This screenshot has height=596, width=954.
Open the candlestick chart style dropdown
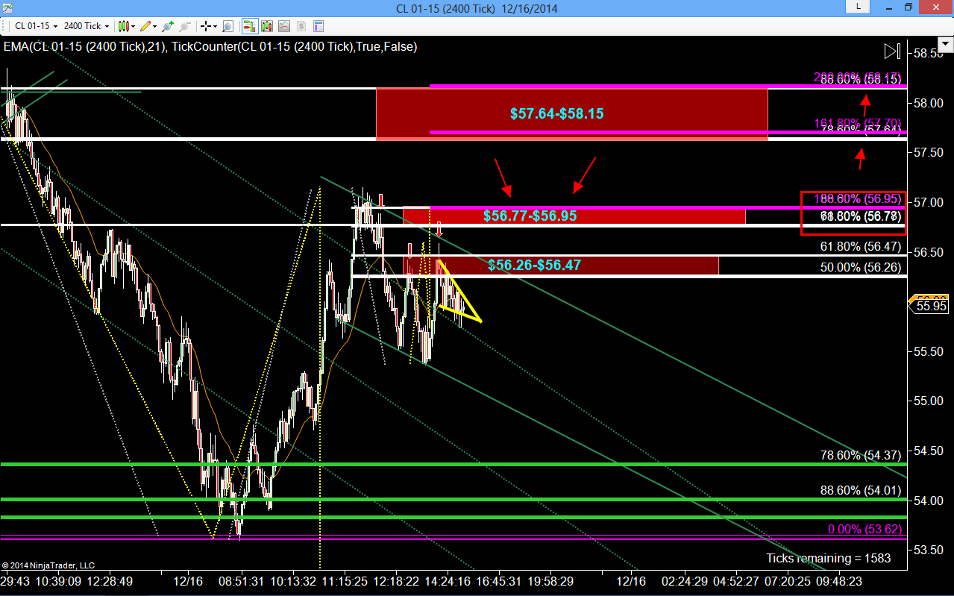click(127, 26)
